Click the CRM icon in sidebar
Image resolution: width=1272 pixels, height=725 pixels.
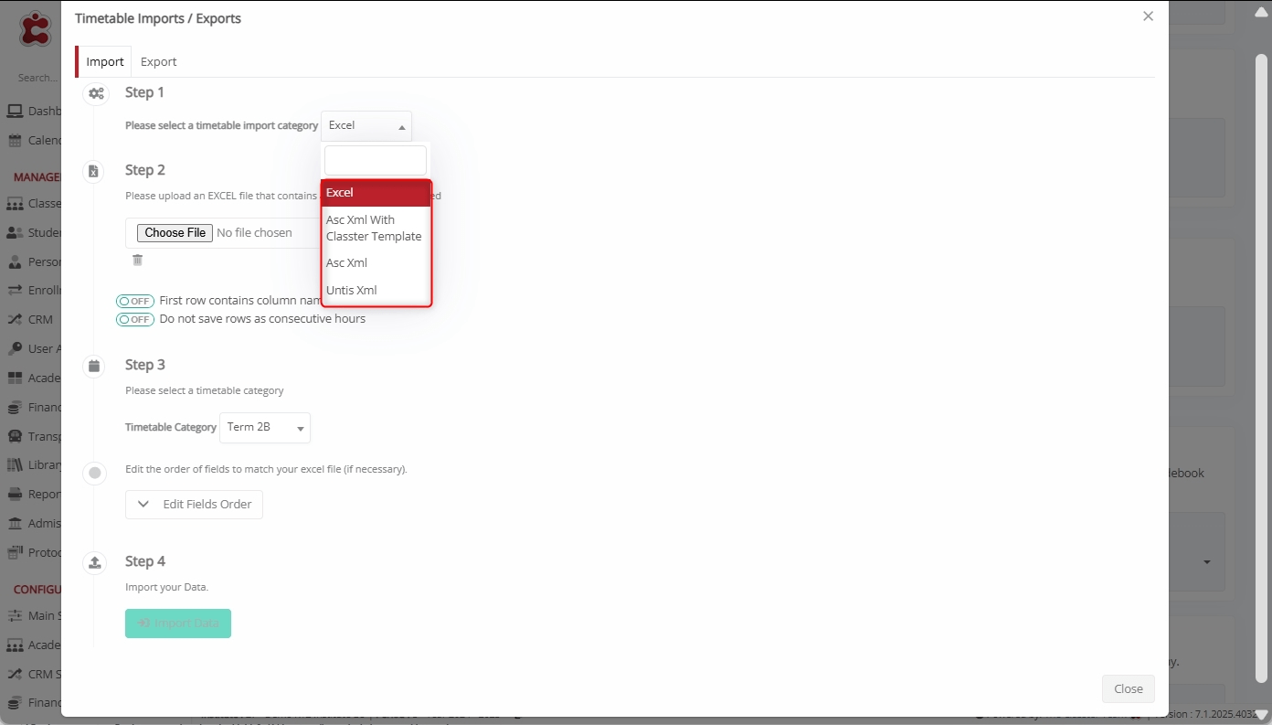tap(15, 320)
